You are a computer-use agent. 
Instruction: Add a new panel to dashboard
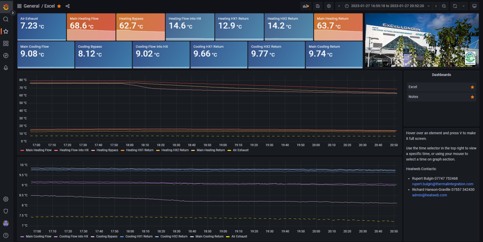tap(306, 6)
